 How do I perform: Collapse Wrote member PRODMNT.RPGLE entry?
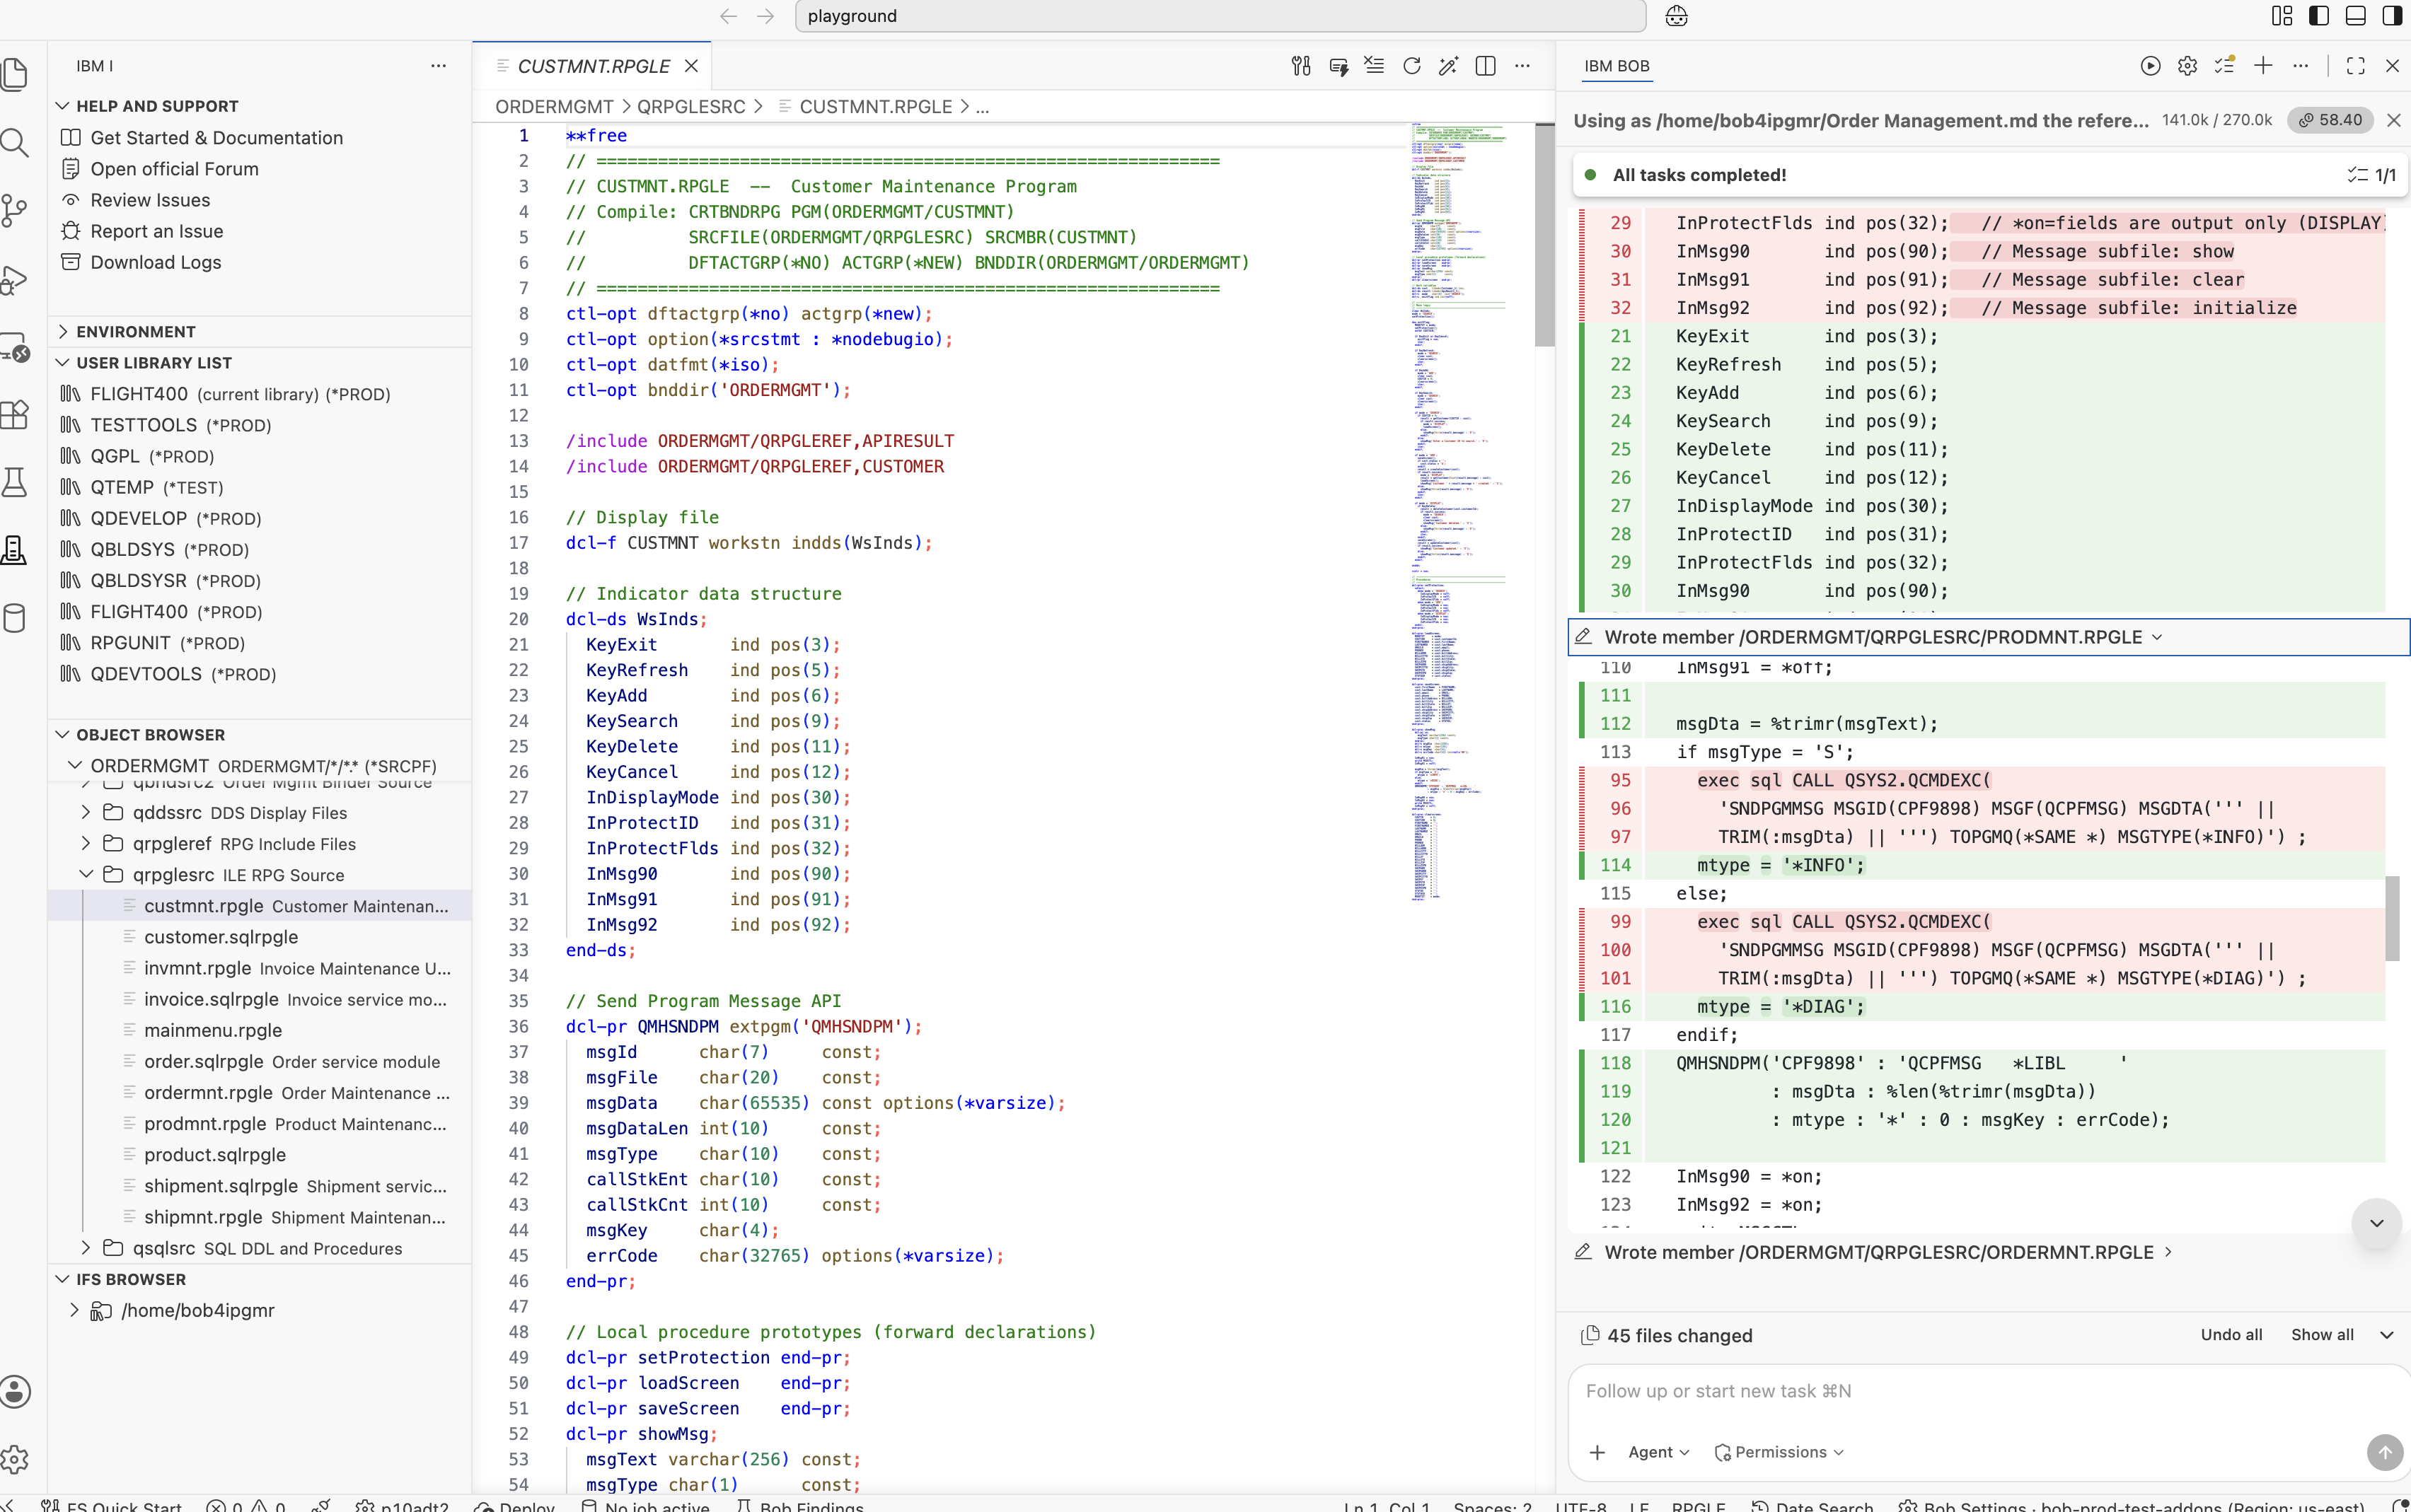(x=1989, y=637)
